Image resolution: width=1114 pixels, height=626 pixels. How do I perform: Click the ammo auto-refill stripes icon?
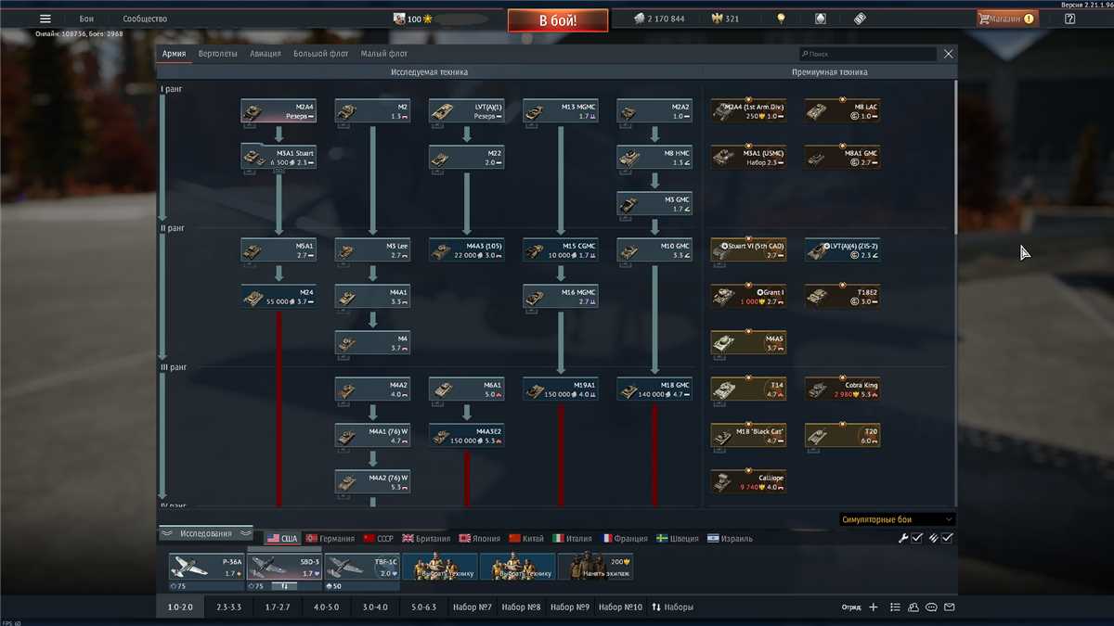933,538
